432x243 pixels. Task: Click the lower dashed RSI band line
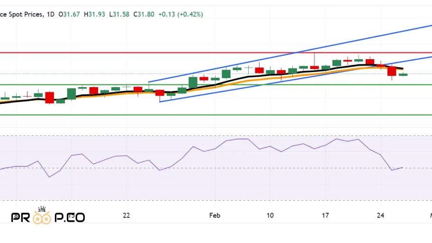tap(216, 200)
